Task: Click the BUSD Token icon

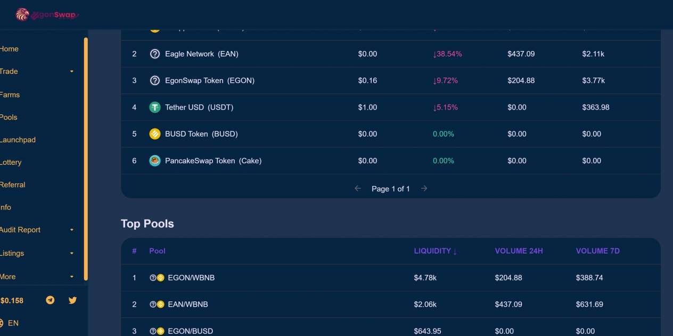Action: tap(155, 134)
